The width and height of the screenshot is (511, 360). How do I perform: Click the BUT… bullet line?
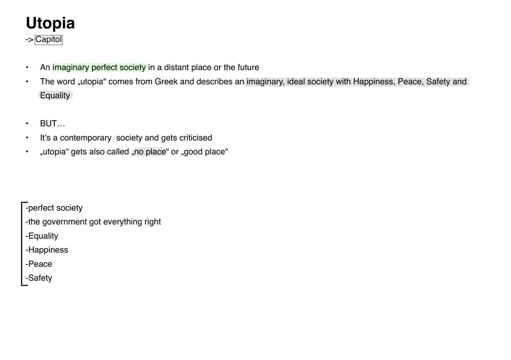(52, 123)
